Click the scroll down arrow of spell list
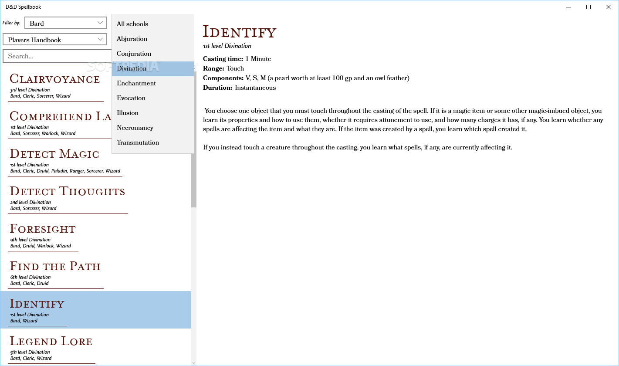The width and height of the screenshot is (619, 366). [x=194, y=363]
